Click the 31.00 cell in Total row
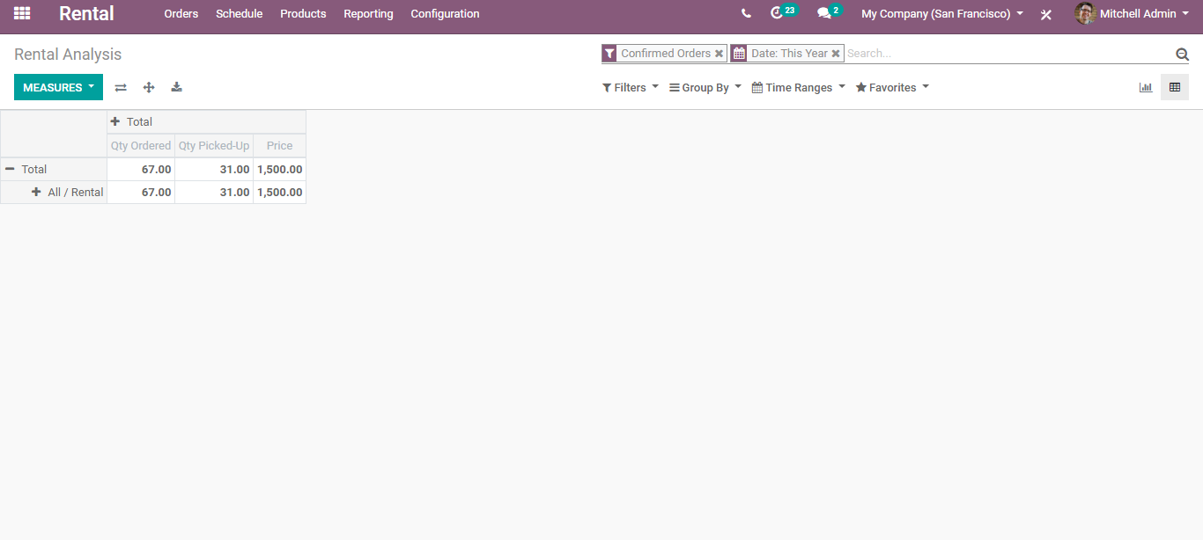This screenshot has width=1203, height=540. point(214,169)
